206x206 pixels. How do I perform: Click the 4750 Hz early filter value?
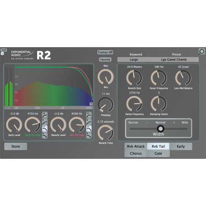33,114
